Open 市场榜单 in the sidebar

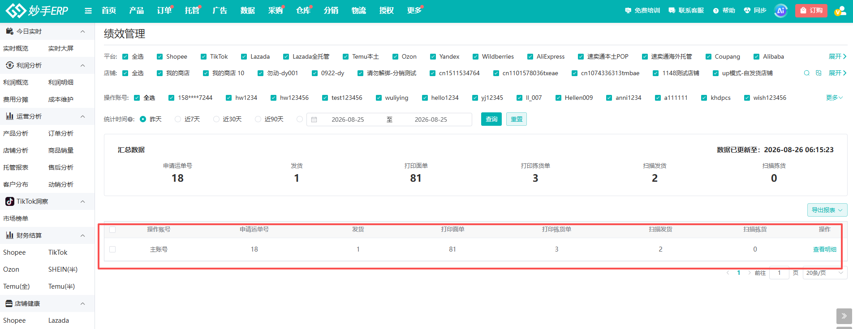pyautogui.click(x=16, y=218)
